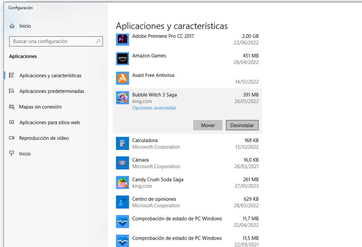362x247 pixels.
Task: Open Aplicaciones y características section
Action: [50, 76]
